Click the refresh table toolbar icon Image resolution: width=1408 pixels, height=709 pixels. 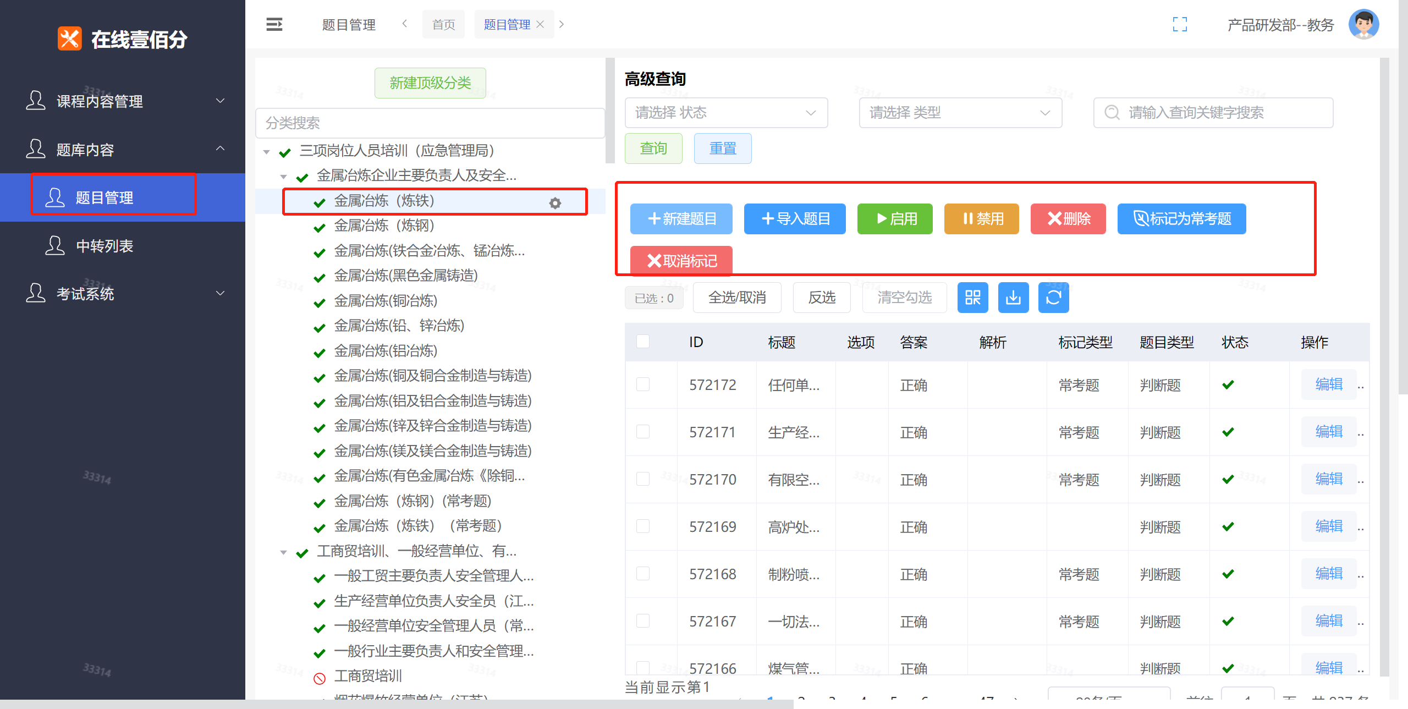(1053, 298)
